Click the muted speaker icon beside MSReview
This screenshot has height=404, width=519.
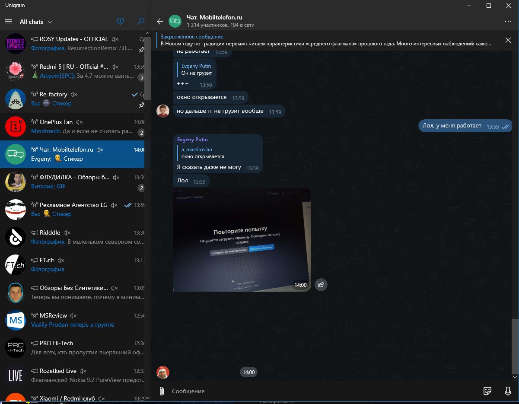pyautogui.click(x=73, y=316)
